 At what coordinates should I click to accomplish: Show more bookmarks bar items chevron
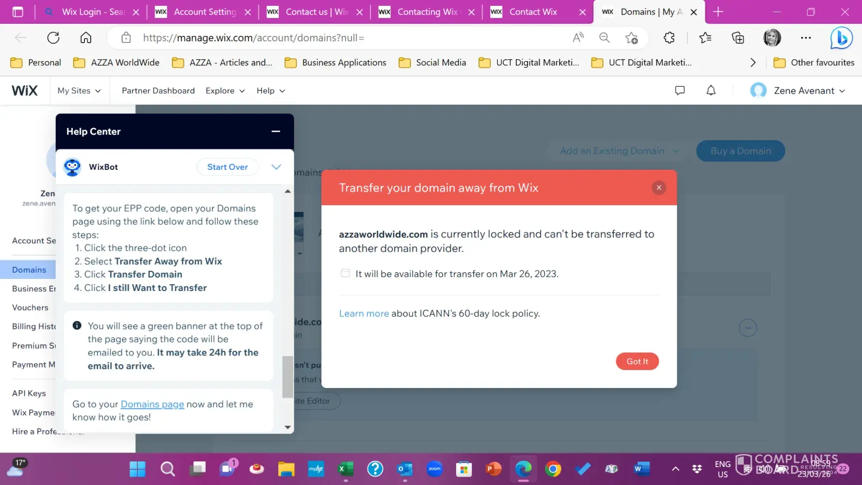753,63
